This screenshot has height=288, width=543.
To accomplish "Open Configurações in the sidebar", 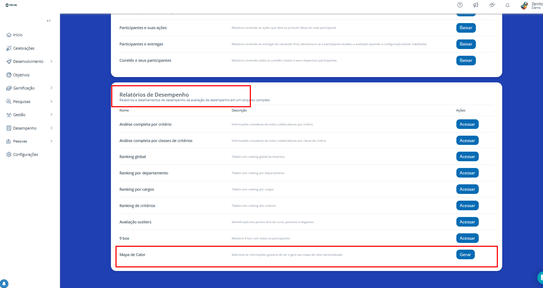I will 22,154.
